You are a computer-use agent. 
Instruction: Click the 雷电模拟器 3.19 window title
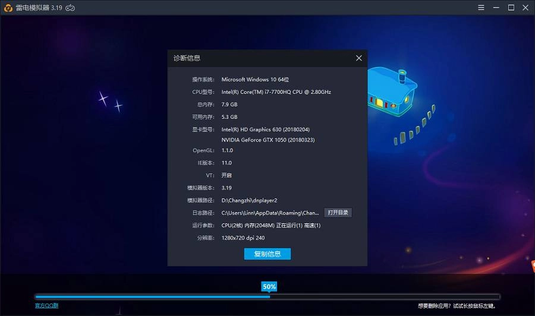tap(39, 8)
